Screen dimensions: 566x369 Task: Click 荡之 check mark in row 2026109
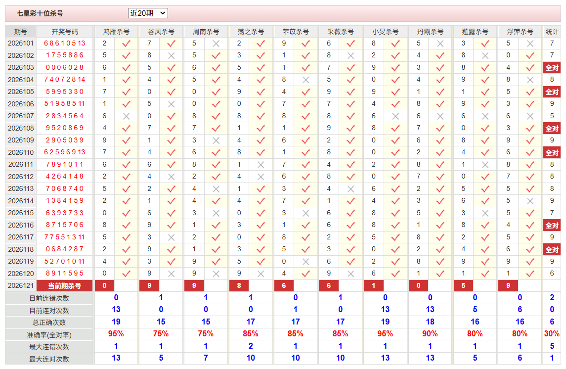click(261, 140)
